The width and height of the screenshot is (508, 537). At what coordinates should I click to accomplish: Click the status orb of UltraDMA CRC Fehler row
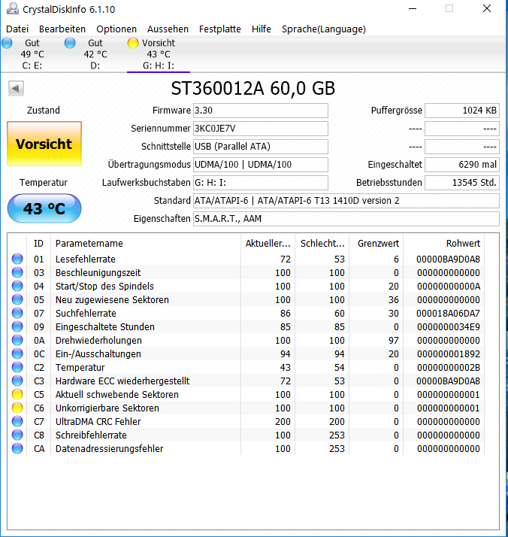pyautogui.click(x=17, y=421)
